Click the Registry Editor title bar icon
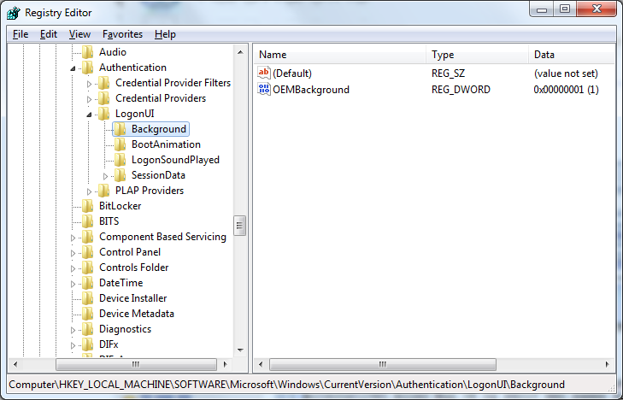Screen dimensions: 623x400 (x=14, y=13)
